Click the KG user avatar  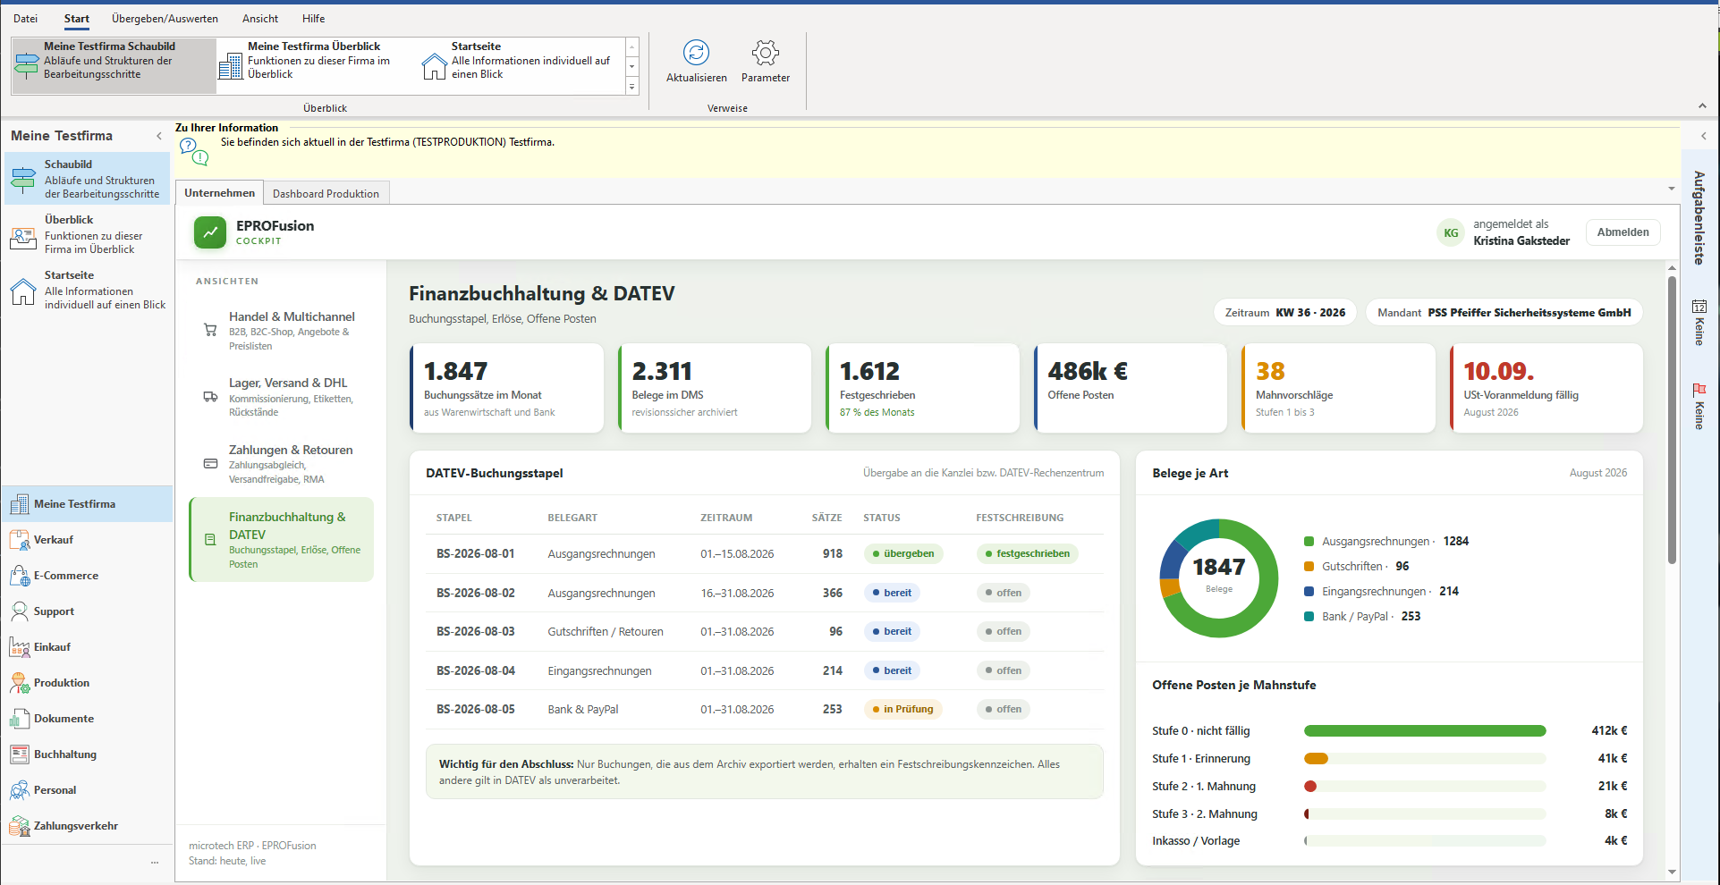click(x=1451, y=232)
